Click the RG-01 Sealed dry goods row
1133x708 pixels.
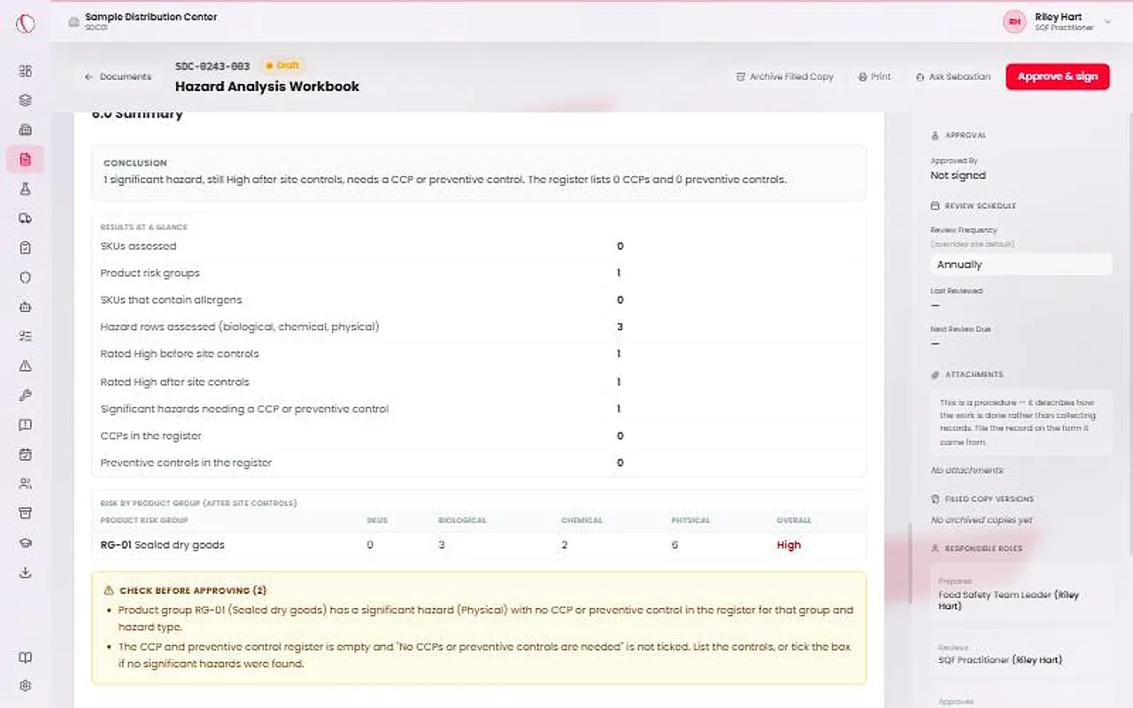[x=479, y=545]
